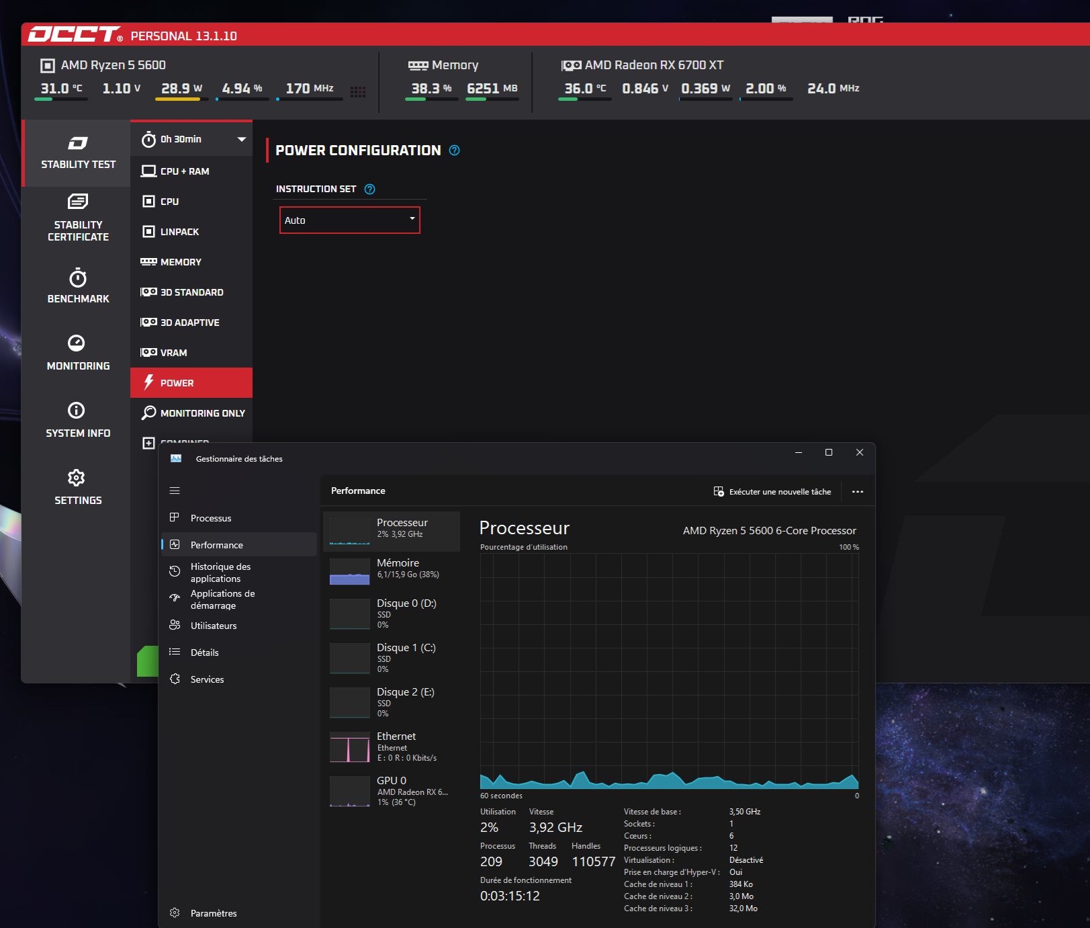Select Disque 0 (D:) in performance list
This screenshot has height=928, width=1090.
[x=392, y=614]
